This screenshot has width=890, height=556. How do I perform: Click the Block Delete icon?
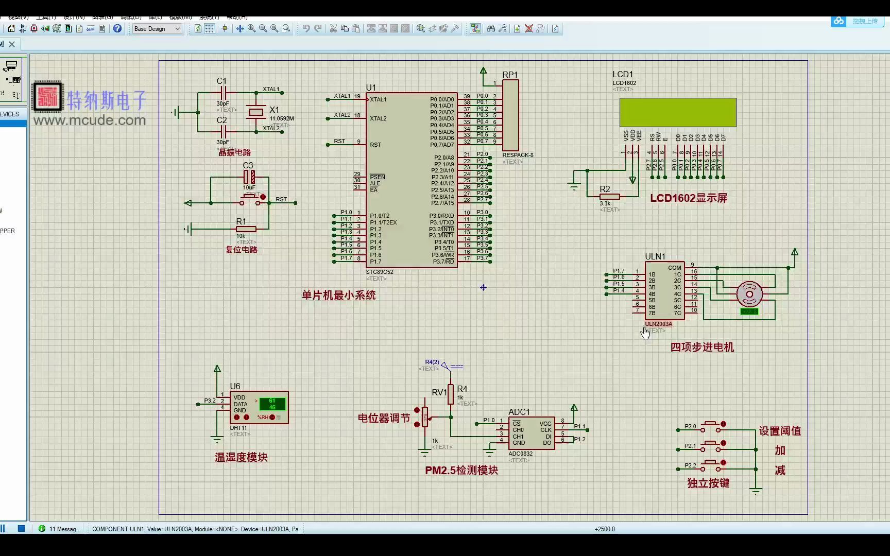click(x=405, y=29)
